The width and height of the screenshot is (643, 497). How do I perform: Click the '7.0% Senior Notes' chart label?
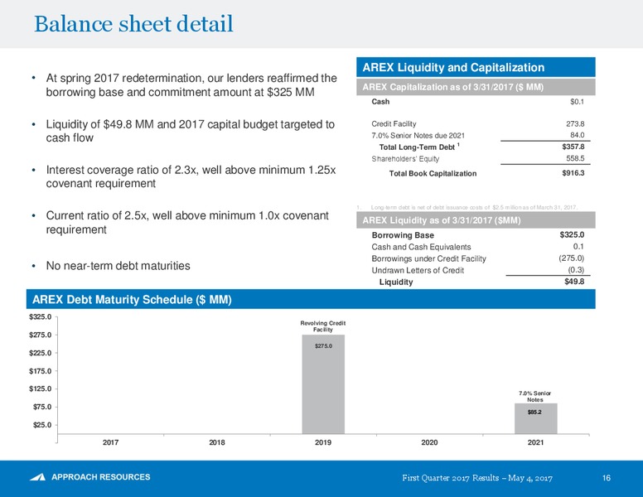point(535,397)
